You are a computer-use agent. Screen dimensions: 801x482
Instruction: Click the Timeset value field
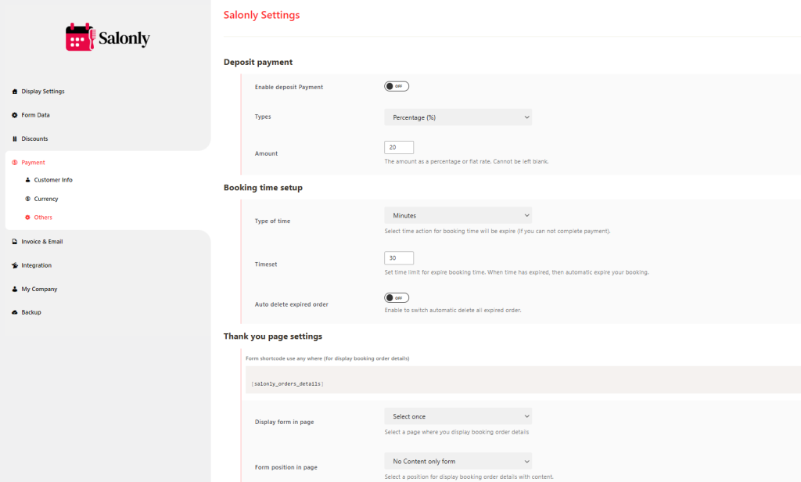[x=399, y=258]
